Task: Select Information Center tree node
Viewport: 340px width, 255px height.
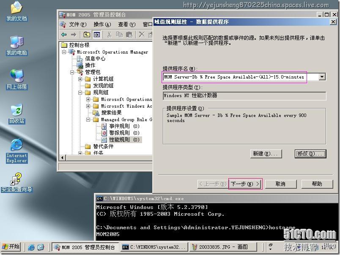Action: [95, 58]
